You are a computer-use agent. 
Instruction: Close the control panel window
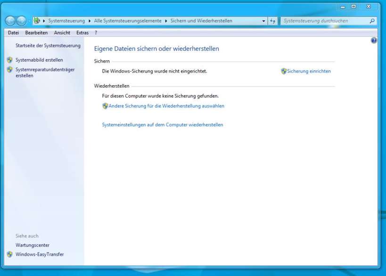[x=369, y=7]
